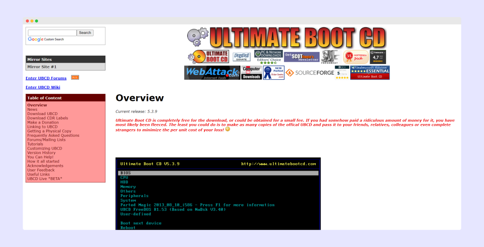Open the PayPal Donate badge
The image size is (484, 247).
click(242, 57)
